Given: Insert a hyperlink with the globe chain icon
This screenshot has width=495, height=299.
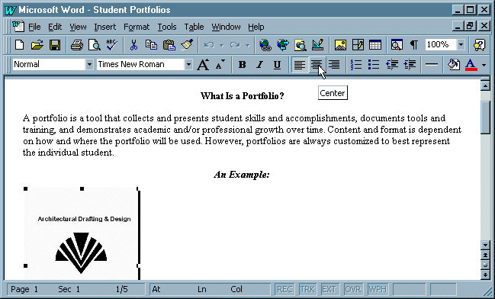Looking at the screenshot, I should pos(265,45).
